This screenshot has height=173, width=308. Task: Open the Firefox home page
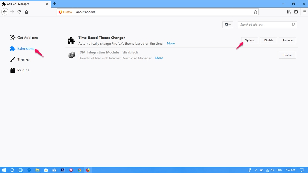26,12
